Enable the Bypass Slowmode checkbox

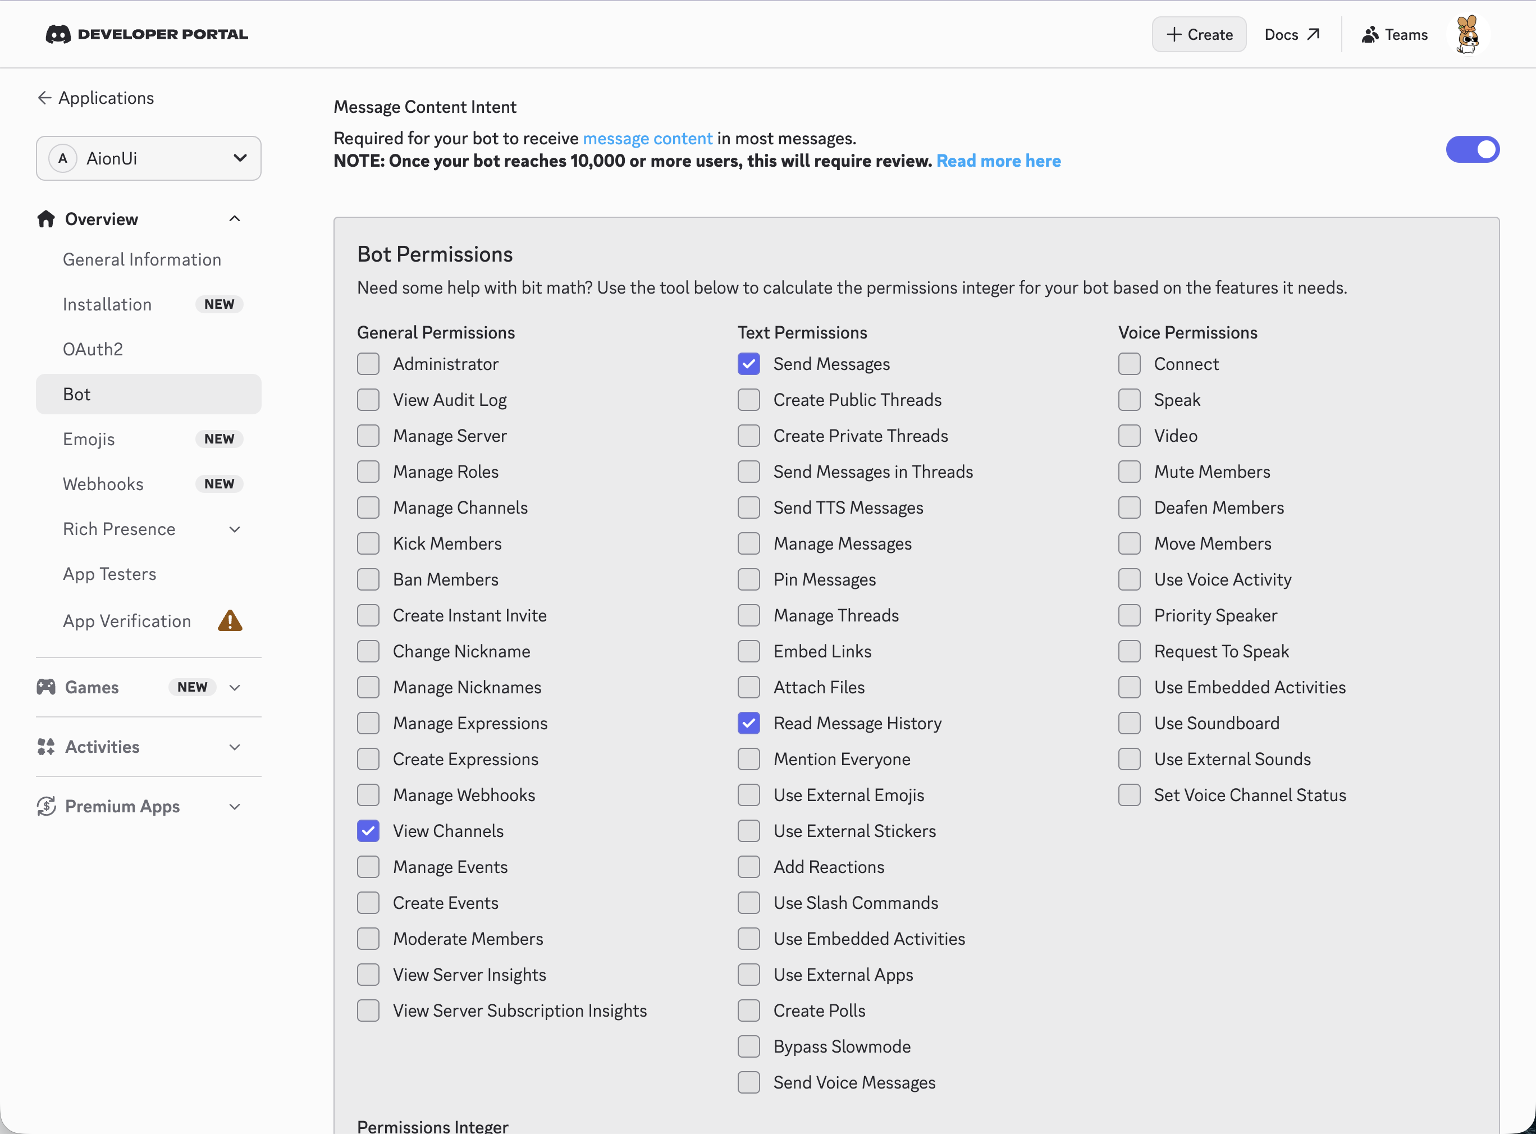point(749,1046)
